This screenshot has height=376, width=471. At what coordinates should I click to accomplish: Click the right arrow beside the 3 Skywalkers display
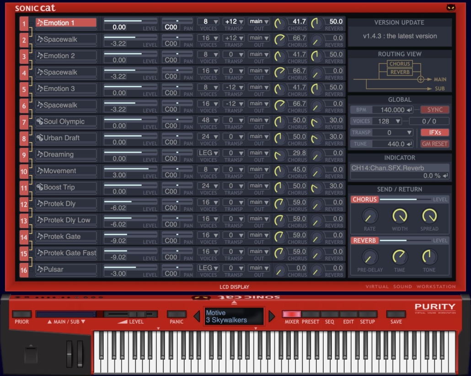[x=272, y=316]
